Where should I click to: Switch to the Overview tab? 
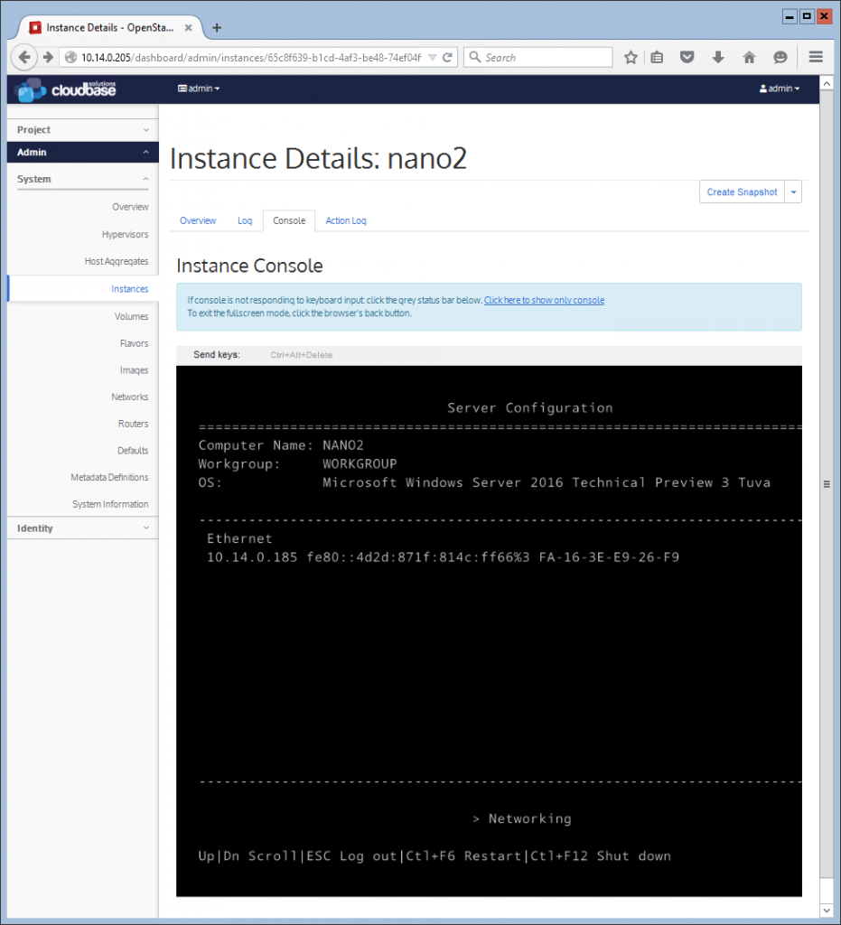[x=198, y=220]
